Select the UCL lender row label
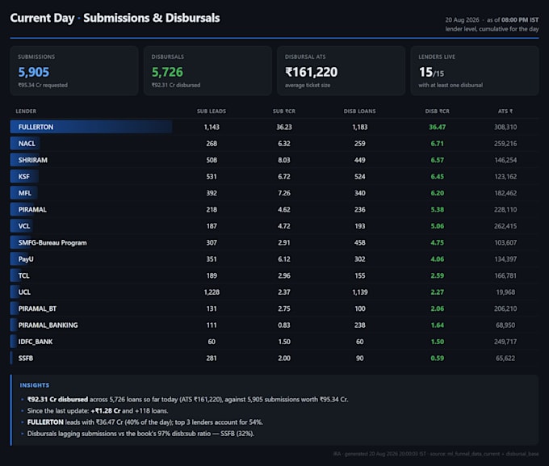 pyautogui.click(x=24, y=292)
